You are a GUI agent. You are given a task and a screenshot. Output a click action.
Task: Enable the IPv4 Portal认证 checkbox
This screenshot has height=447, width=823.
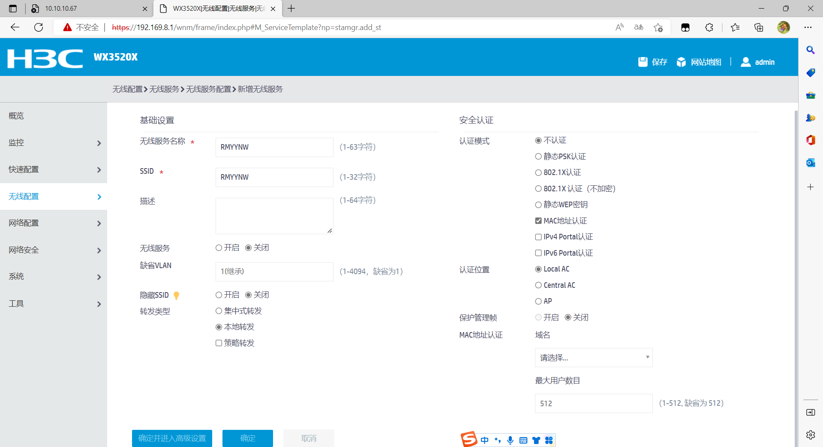tap(538, 237)
